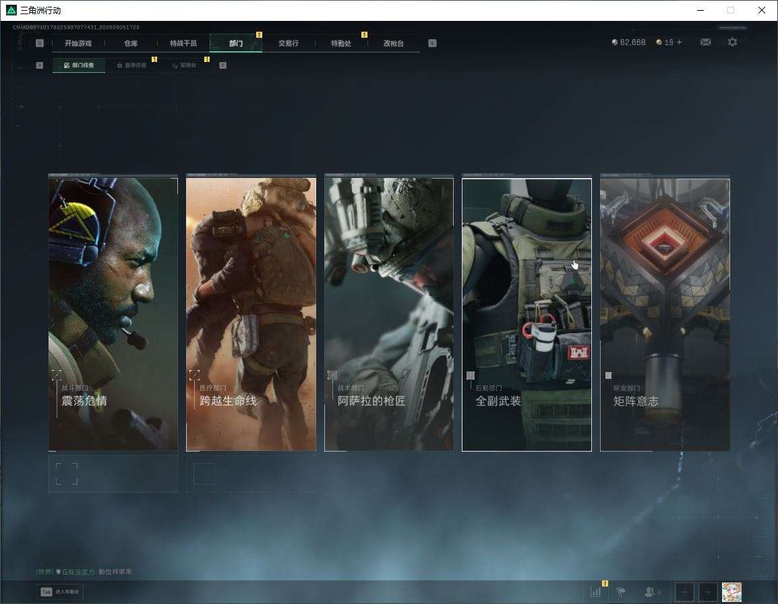Open the bar-chart statistics icon in bottom bar
The width and height of the screenshot is (778, 604).
point(595,592)
